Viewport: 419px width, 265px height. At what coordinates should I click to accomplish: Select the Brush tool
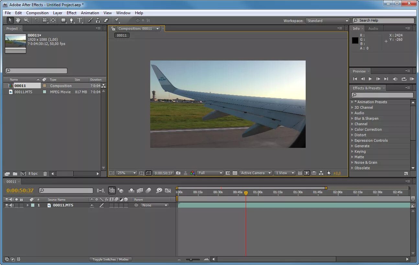[x=90, y=20]
